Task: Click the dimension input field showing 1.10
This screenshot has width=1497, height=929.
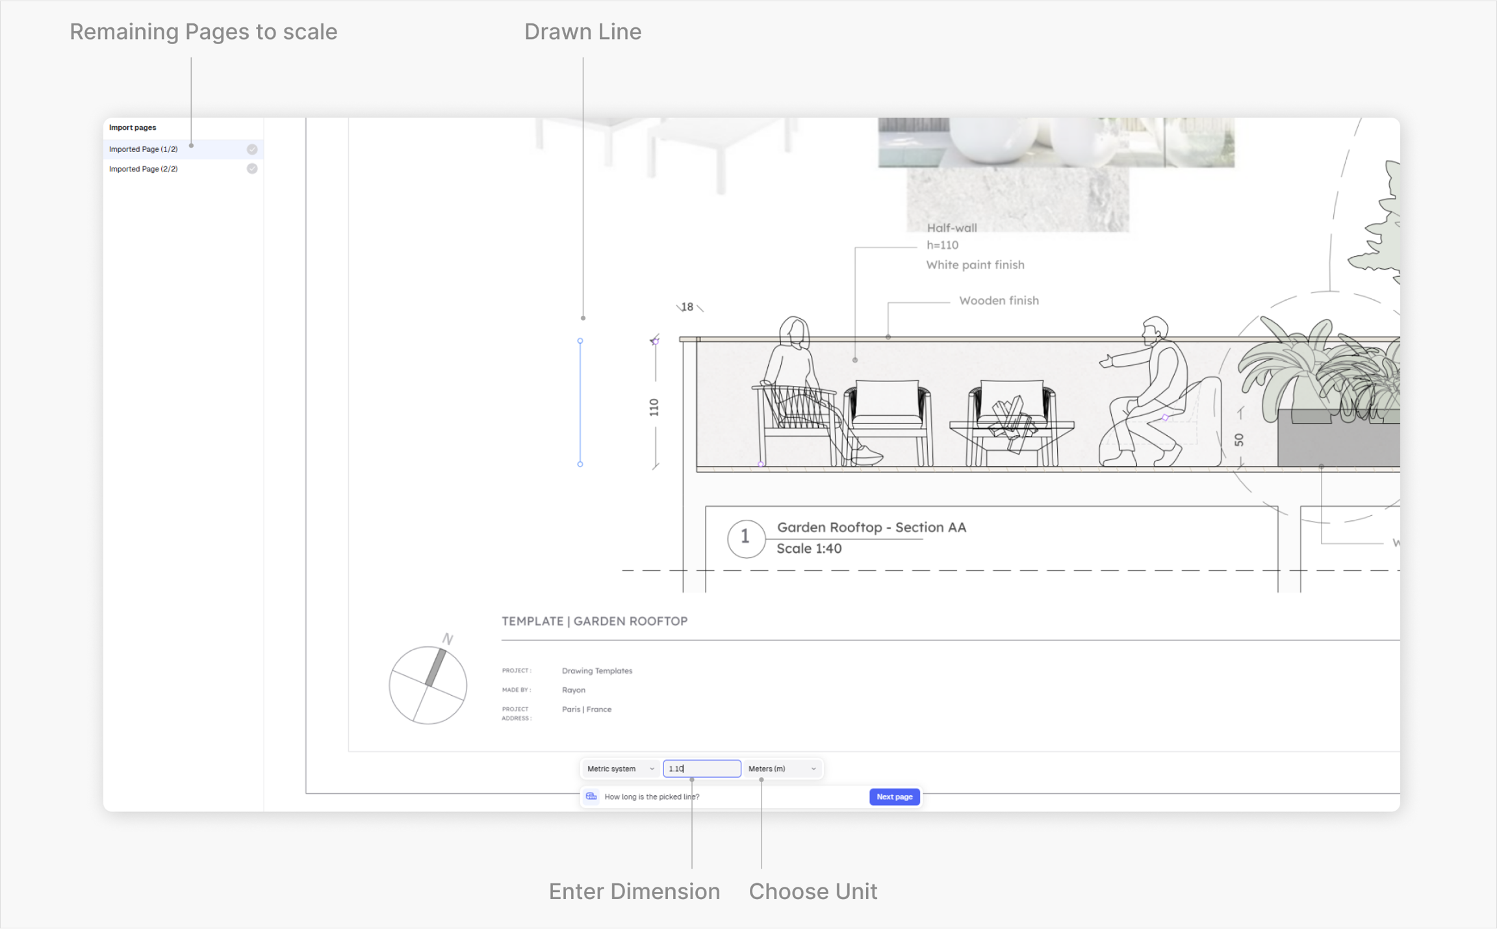Action: (x=702, y=769)
